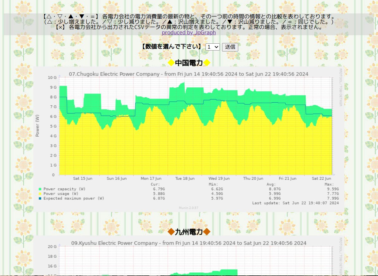378x276 pixels.
Task: Click the Min: column header
Action: (x=214, y=184)
